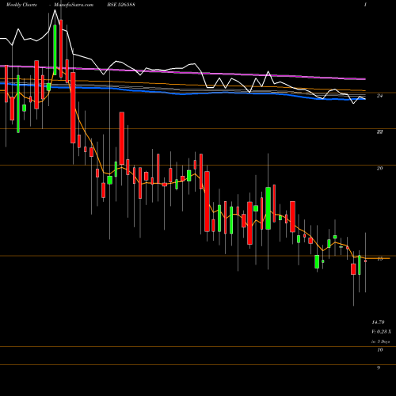
Task: Click the 'Weekly Charts' title text
Action: 21,5
